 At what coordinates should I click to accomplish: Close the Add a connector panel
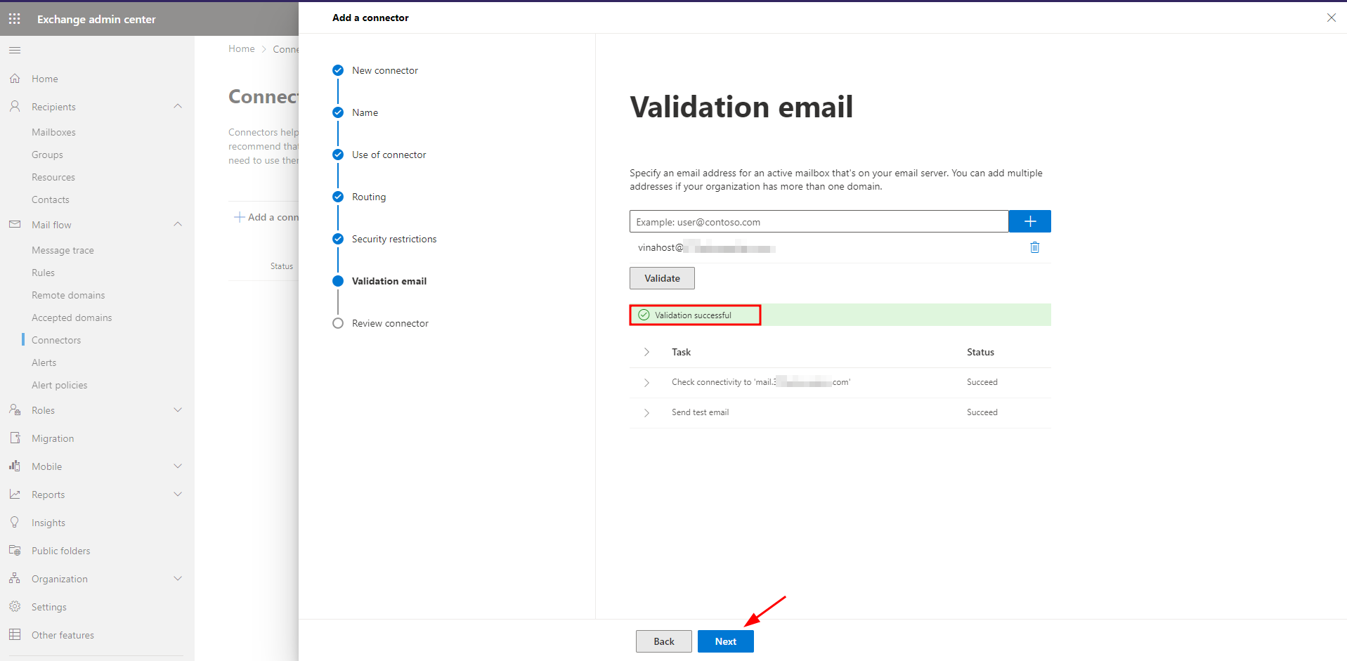point(1331,18)
